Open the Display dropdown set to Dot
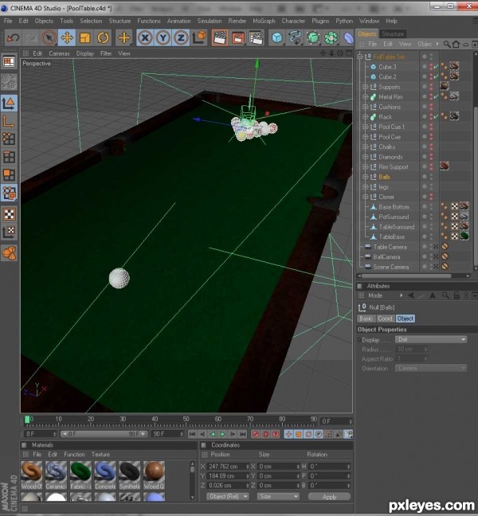Viewport: 478px width, 516px height. pos(430,339)
